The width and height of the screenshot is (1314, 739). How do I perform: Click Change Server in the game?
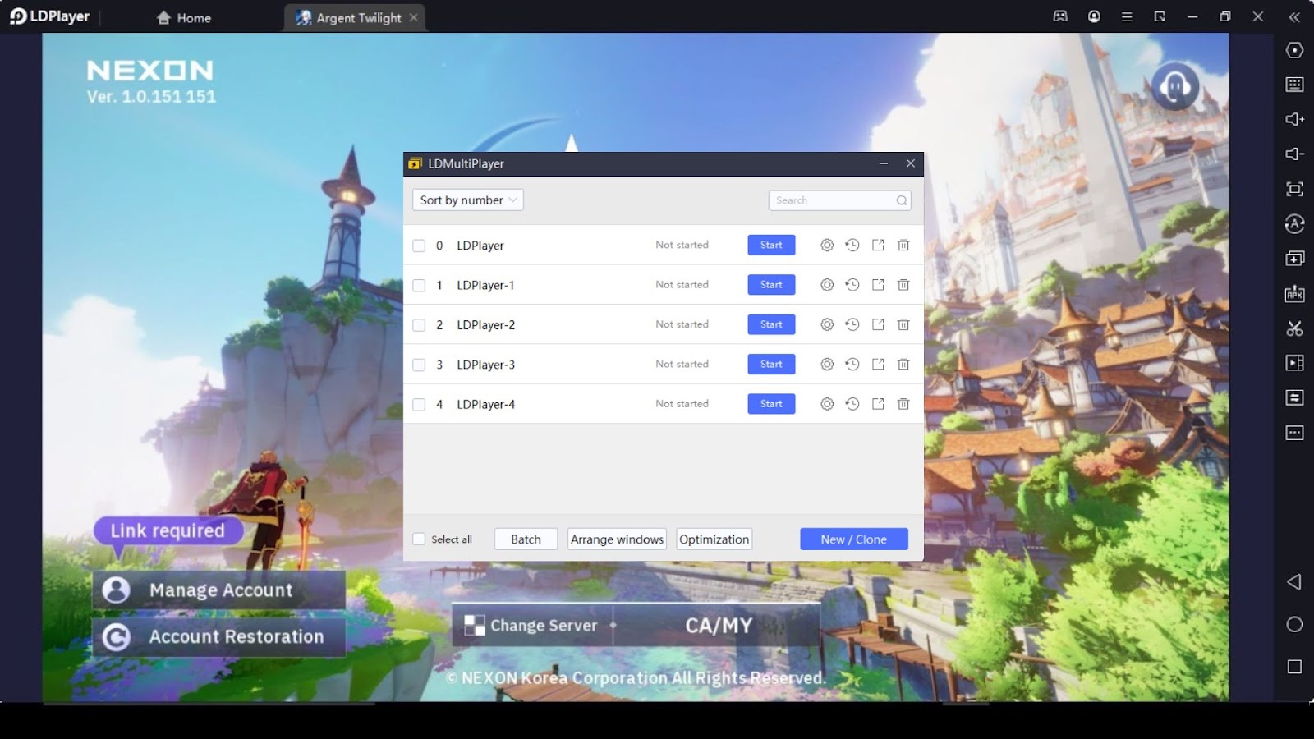532,626
